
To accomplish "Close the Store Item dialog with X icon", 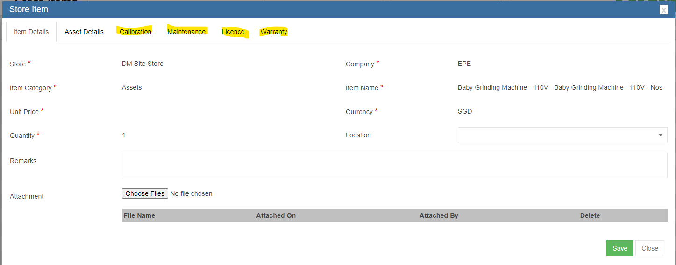I will point(663,10).
